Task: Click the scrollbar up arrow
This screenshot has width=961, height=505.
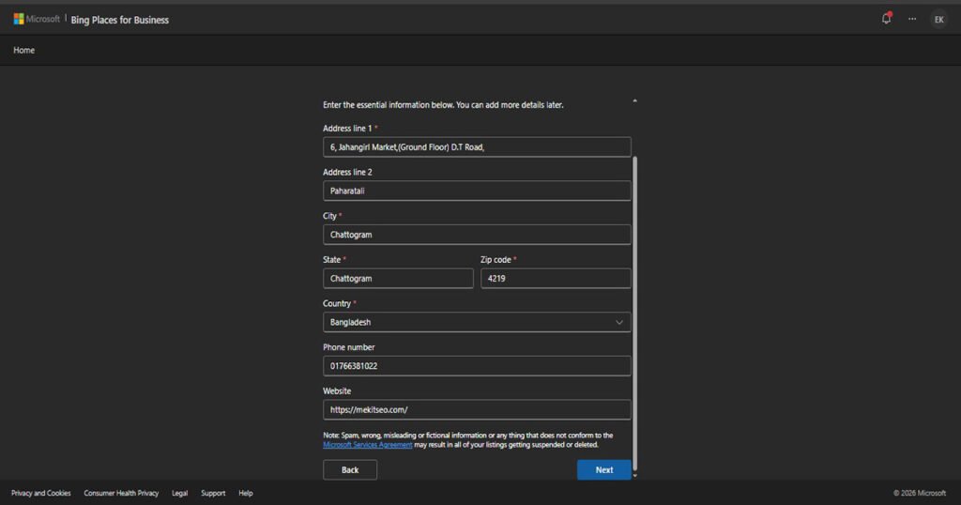Action: (x=635, y=100)
